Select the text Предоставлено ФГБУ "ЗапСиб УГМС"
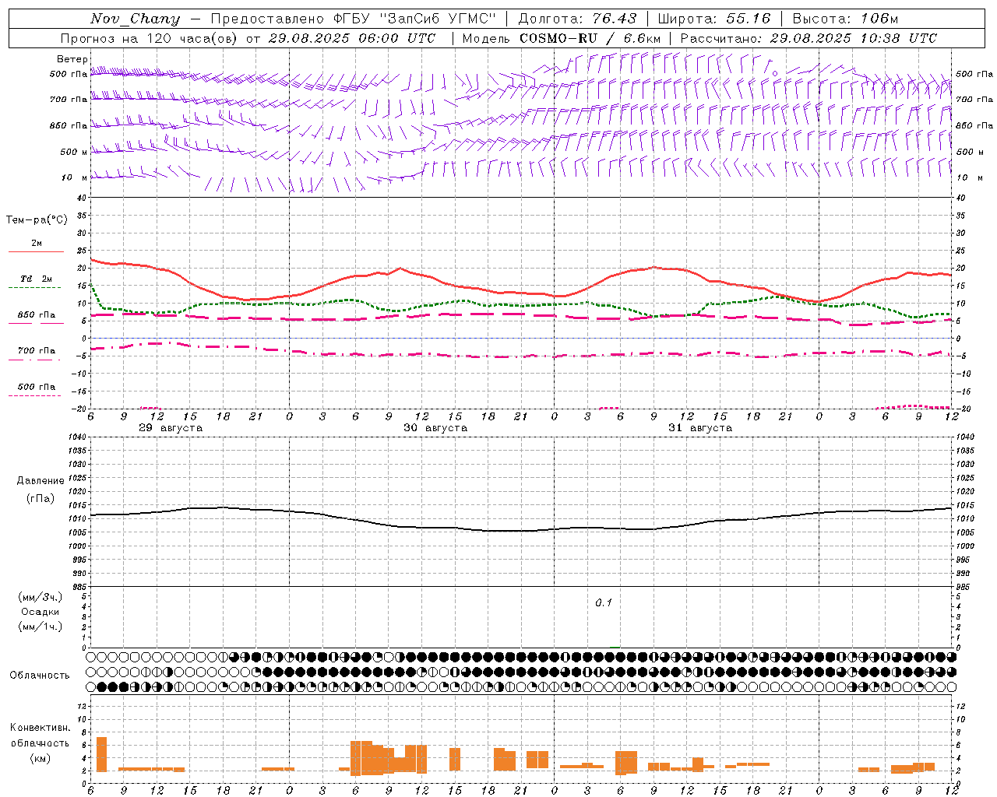The height and width of the screenshot is (797, 997). pos(354,19)
